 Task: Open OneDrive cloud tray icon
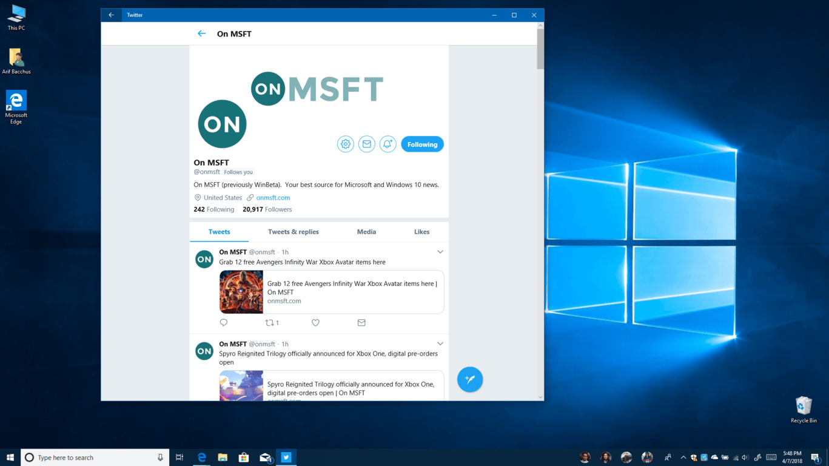point(714,458)
